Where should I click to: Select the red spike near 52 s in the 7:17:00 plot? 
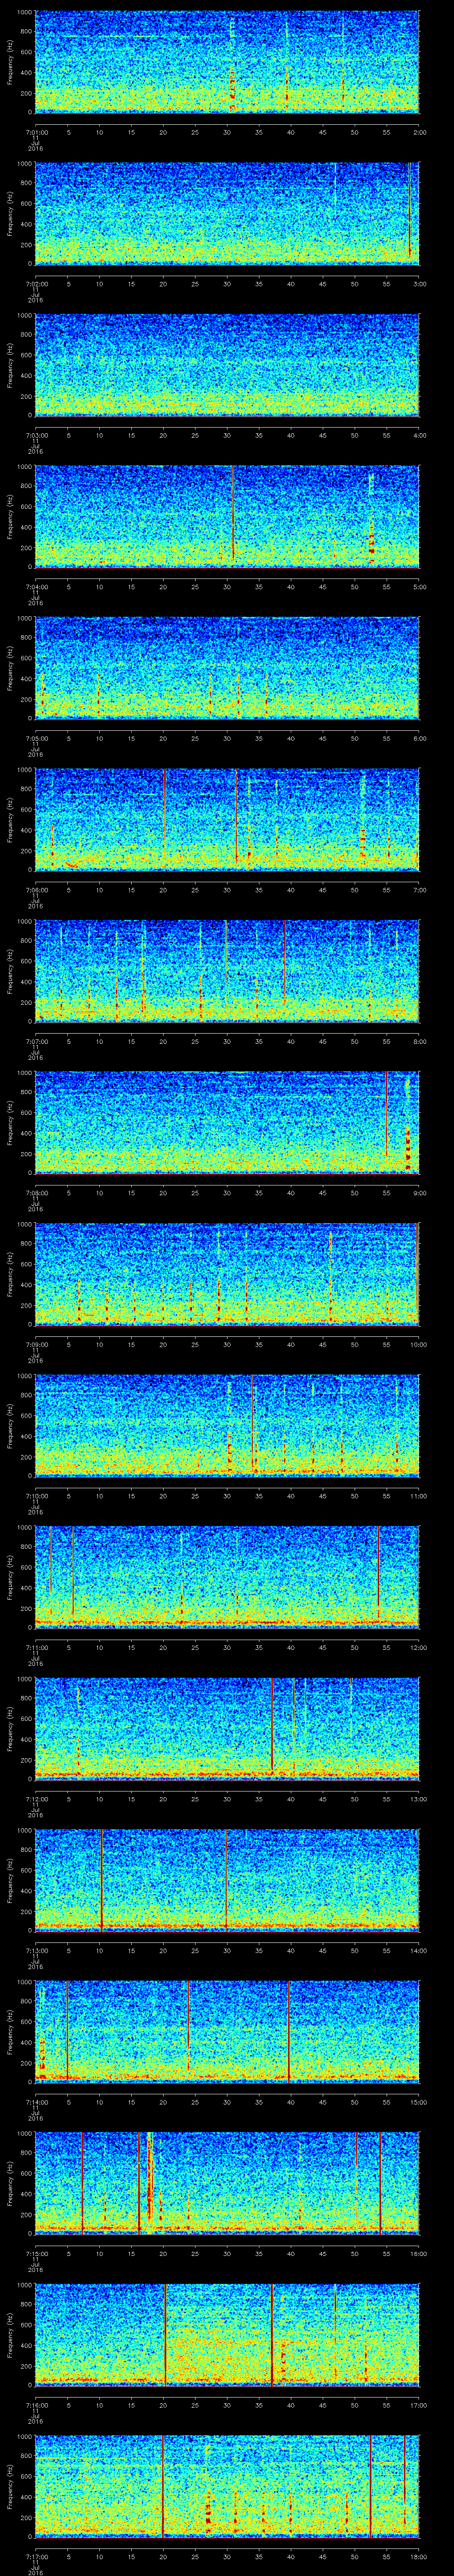[370, 2487]
